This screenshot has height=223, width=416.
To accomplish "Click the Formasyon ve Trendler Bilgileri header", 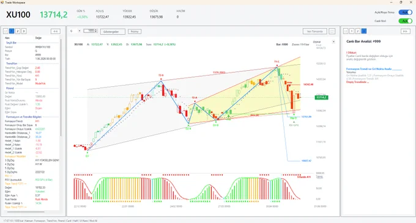I will pos(24,117).
